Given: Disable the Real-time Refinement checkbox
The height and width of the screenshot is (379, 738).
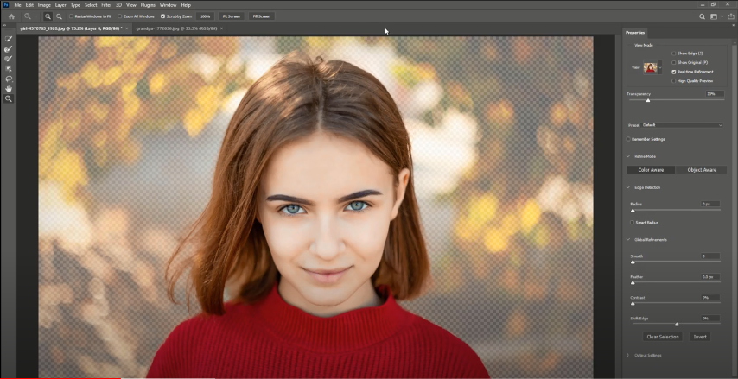Looking at the screenshot, I should [x=674, y=72].
